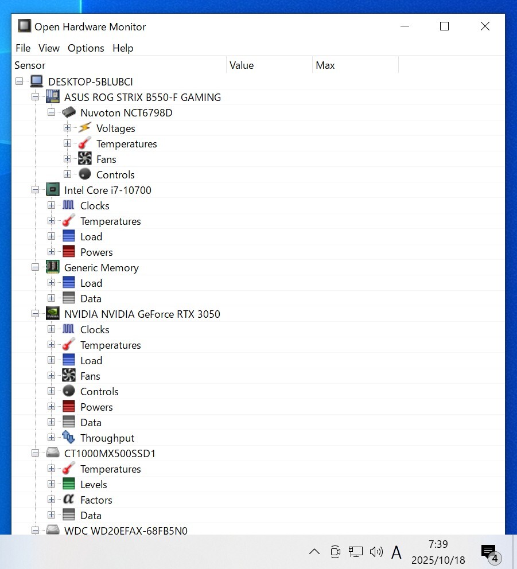Image resolution: width=517 pixels, height=569 pixels.
Task: Click the speaker volume icon in system tray
Action: [x=376, y=552]
